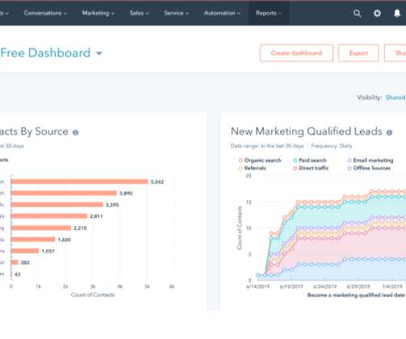The height and width of the screenshot is (339, 406).
Task: Open the Conversations menu
Action: (45, 13)
